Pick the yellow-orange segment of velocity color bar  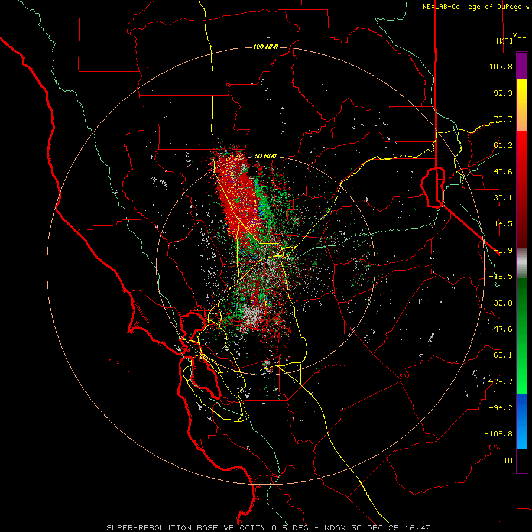pyautogui.click(x=522, y=105)
